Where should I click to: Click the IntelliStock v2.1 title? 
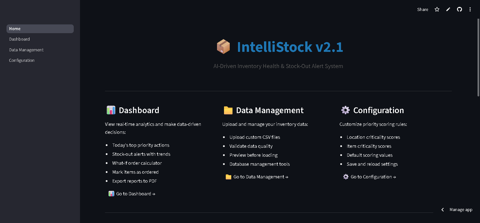pyautogui.click(x=290, y=47)
